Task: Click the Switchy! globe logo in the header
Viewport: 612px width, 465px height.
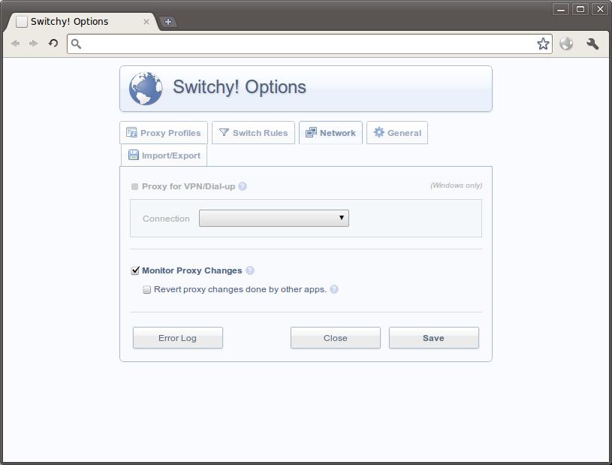Action: tap(146, 89)
